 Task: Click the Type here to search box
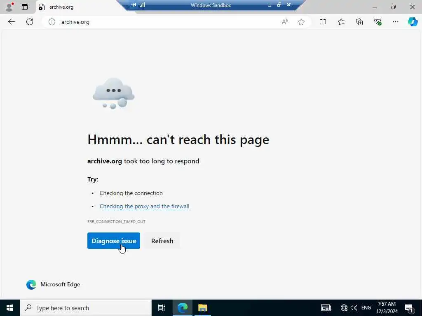tap(86, 308)
